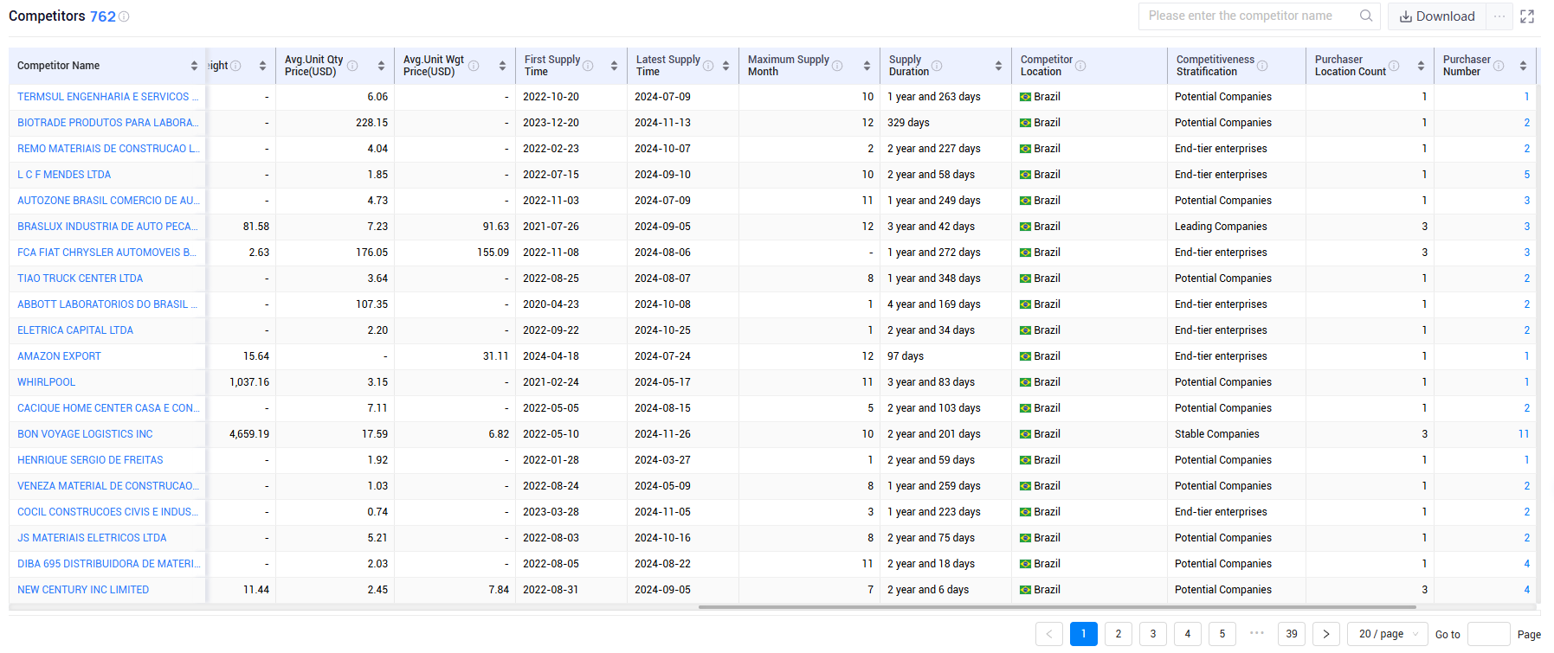The image size is (1554, 653).
Task: Open TERMSUL ENGENHARIA E SERVICOS competitor link
Action: point(108,97)
